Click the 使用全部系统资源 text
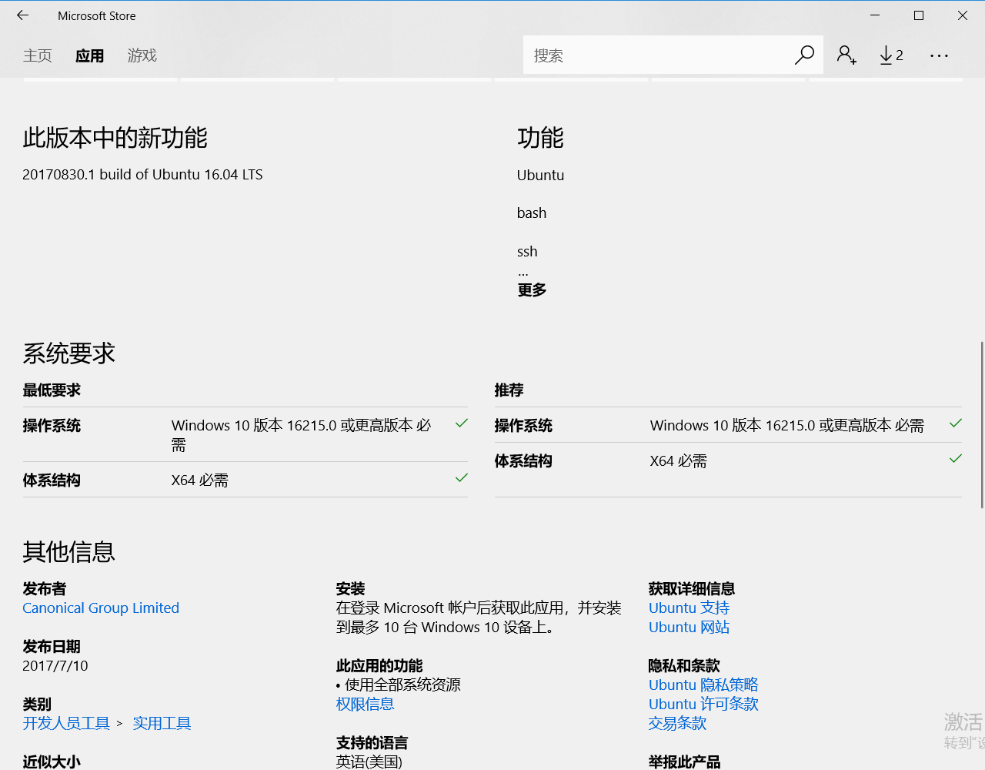 click(x=402, y=685)
